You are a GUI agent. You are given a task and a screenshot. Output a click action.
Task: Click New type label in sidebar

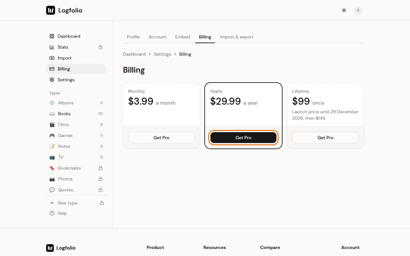[68, 203]
